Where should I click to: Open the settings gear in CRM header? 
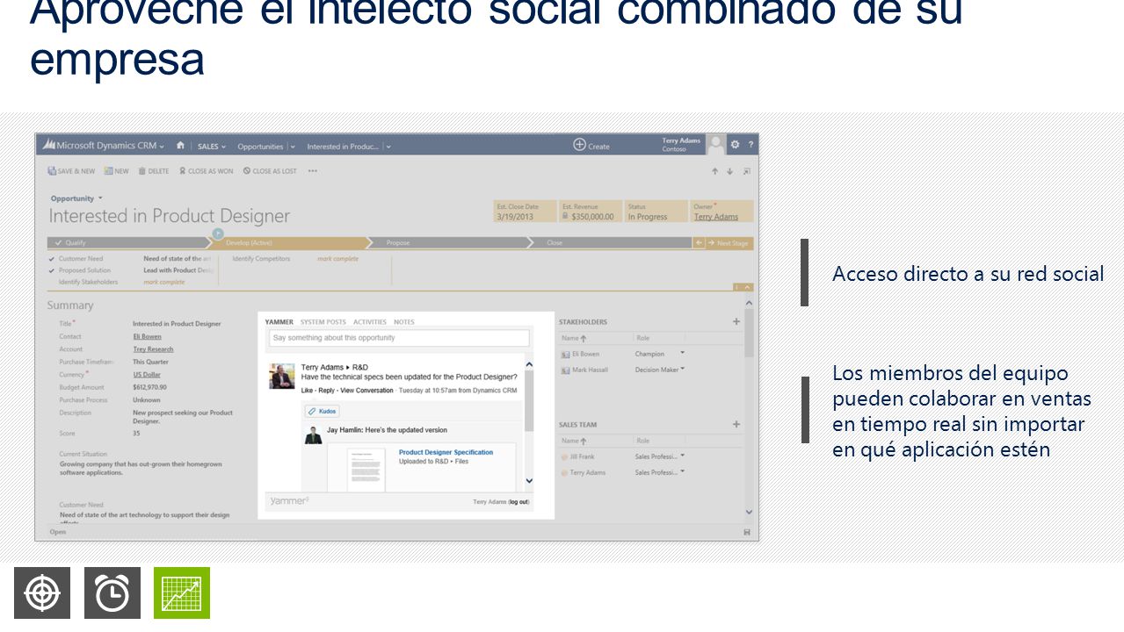(x=735, y=145)
